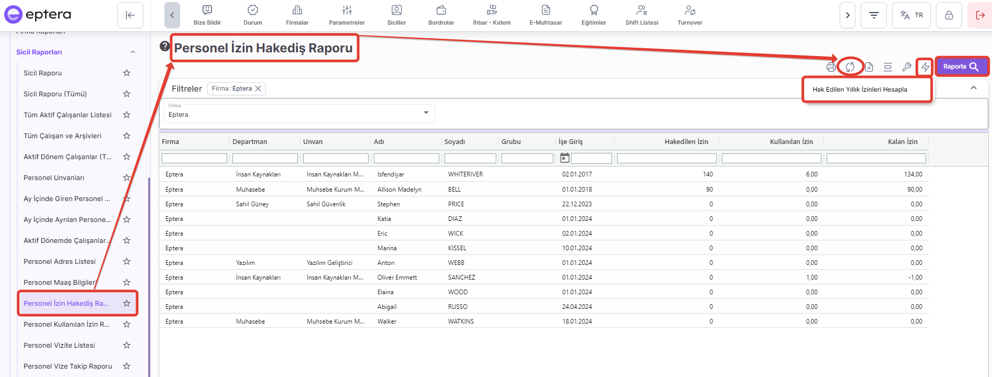The width and height of the screenshot is (992, 377).
Task: Open the wrench settings icon
Action: click(x=907, y=67)
